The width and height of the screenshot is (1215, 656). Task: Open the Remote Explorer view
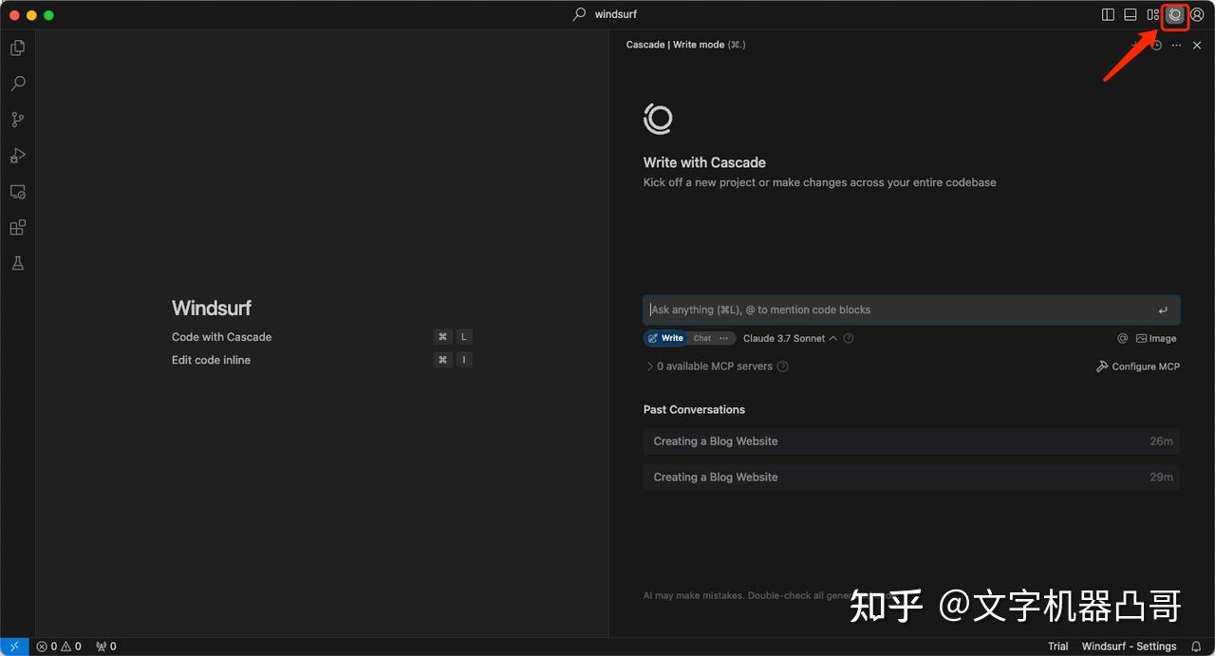point(17,192)
